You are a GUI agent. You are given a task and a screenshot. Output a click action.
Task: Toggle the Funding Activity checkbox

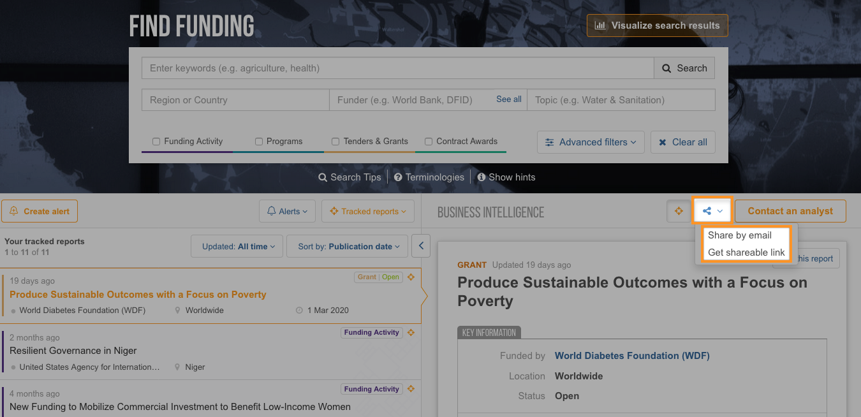pyautogui.click(x=156, y=142)
